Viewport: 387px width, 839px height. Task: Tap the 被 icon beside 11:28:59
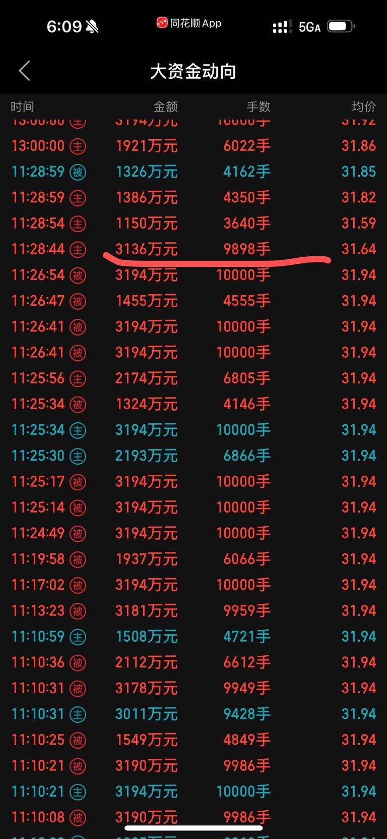[78, 172]
